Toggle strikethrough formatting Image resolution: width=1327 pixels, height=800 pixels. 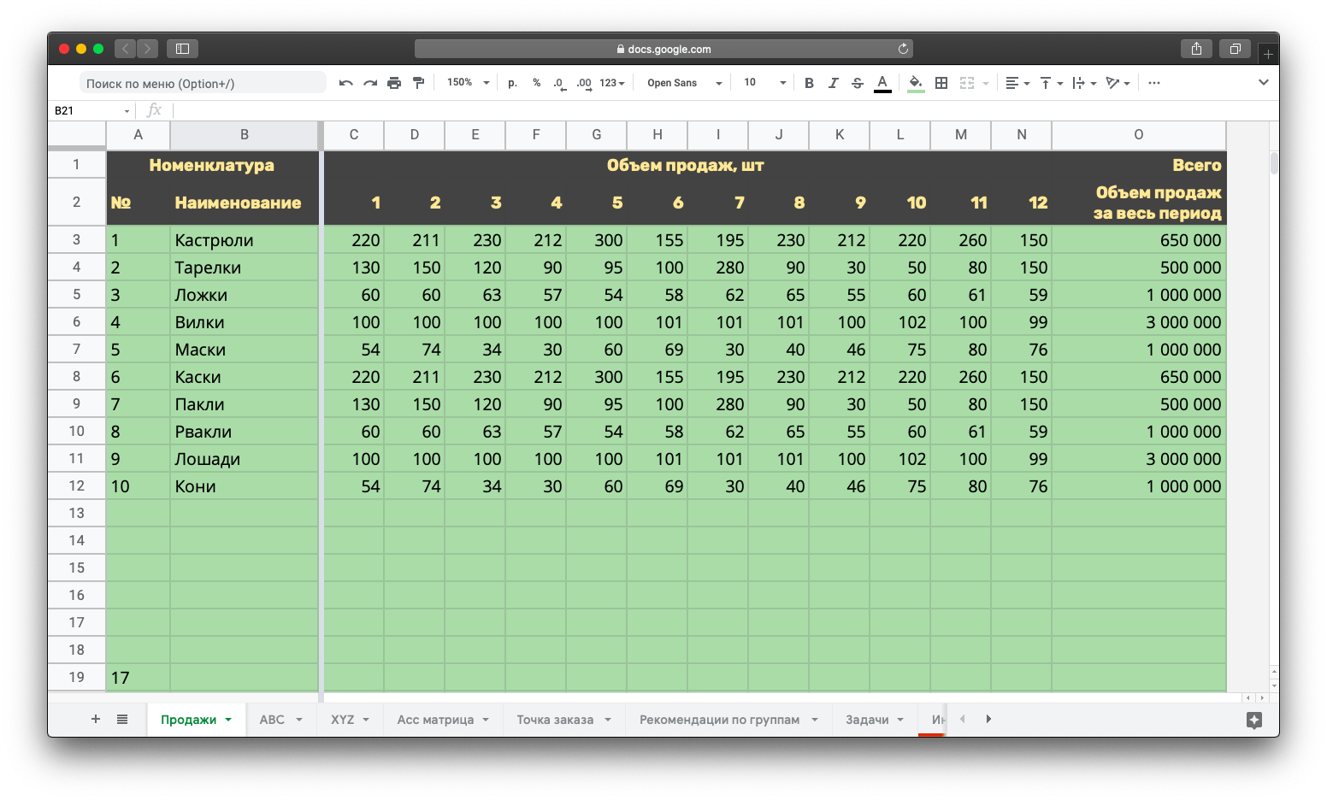coord(857,83)
